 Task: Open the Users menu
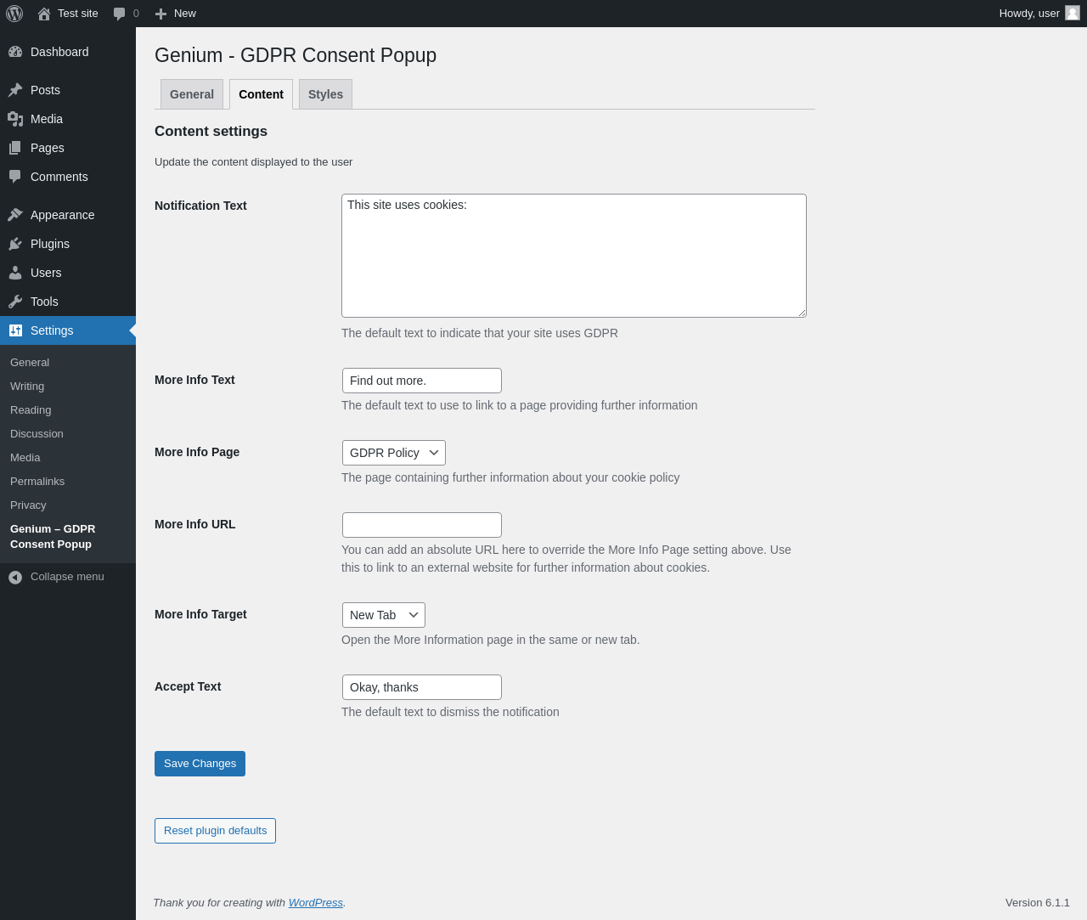coord(68,273)
